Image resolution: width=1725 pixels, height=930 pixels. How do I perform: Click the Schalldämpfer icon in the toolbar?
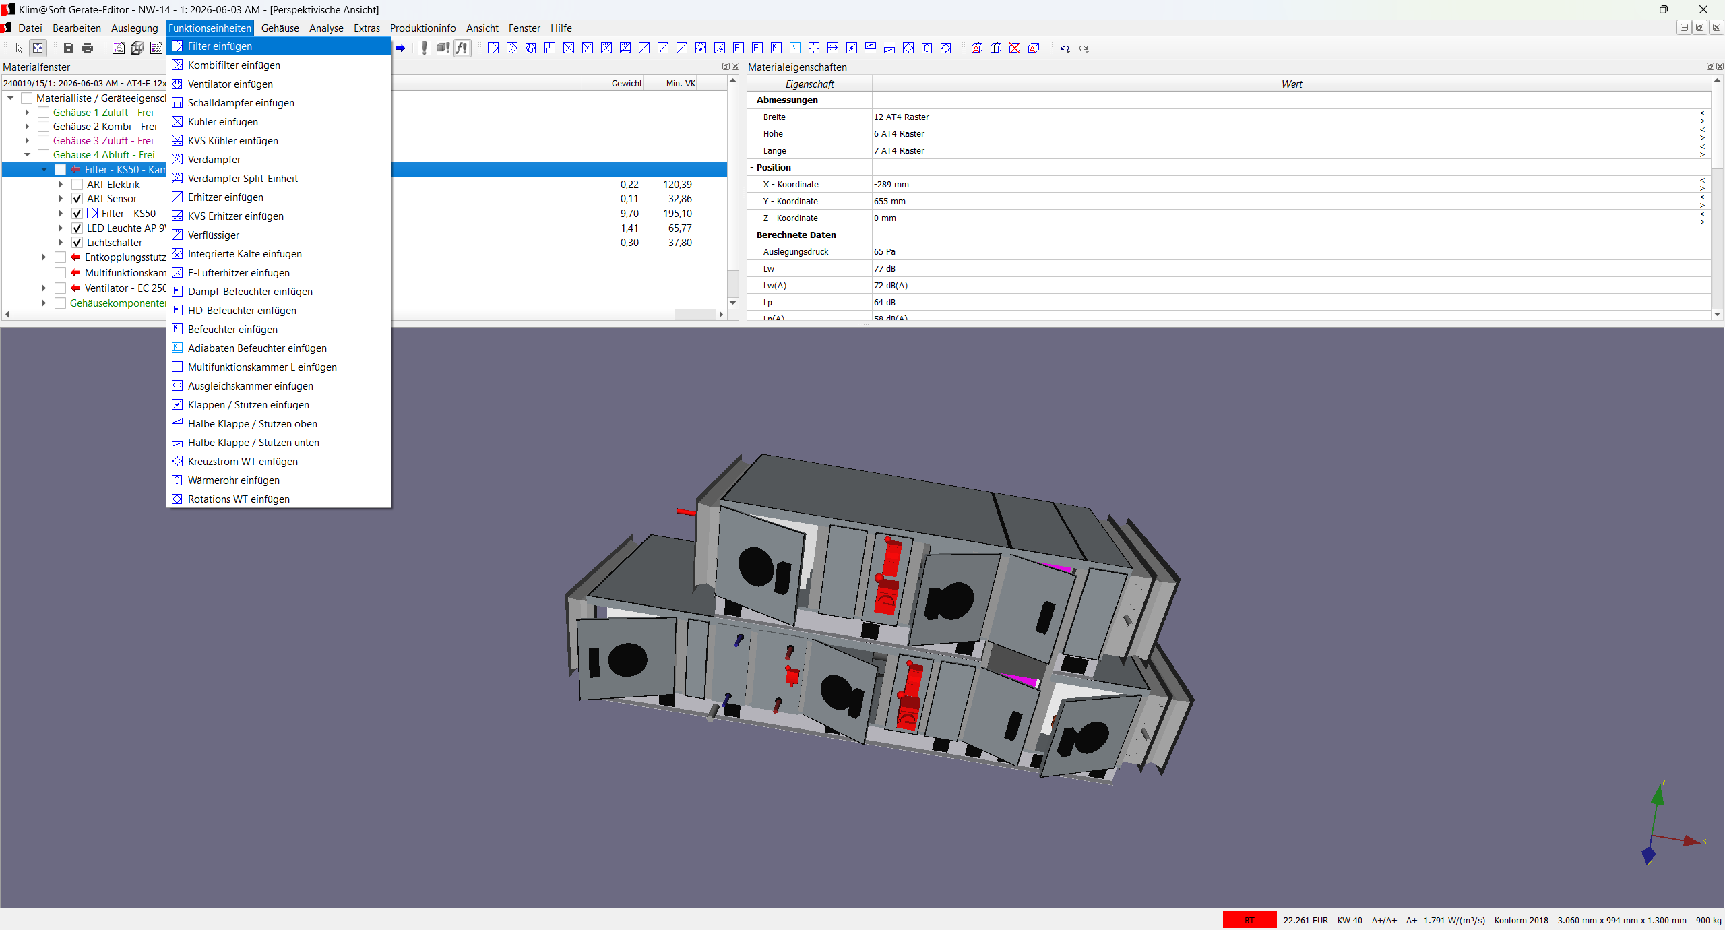click(550, 48)
